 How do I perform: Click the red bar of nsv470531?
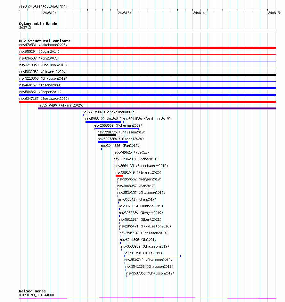pos(147,48)
